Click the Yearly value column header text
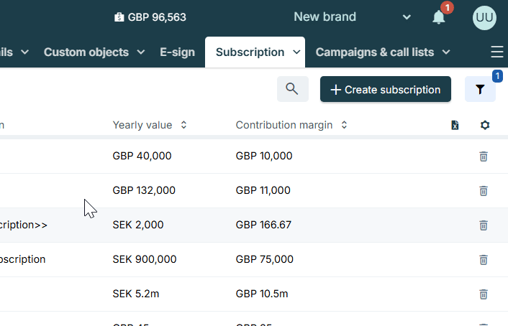This screenshot has width=508, height=326. coord(142,125)
